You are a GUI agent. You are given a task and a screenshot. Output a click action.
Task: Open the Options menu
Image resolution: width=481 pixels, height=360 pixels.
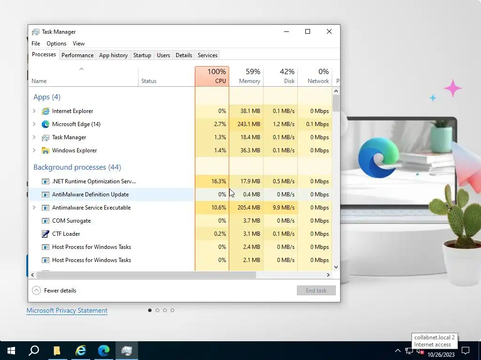click(56, 44)
